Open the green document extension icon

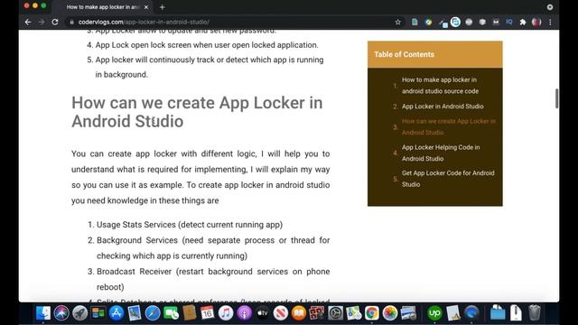[415, 22]
